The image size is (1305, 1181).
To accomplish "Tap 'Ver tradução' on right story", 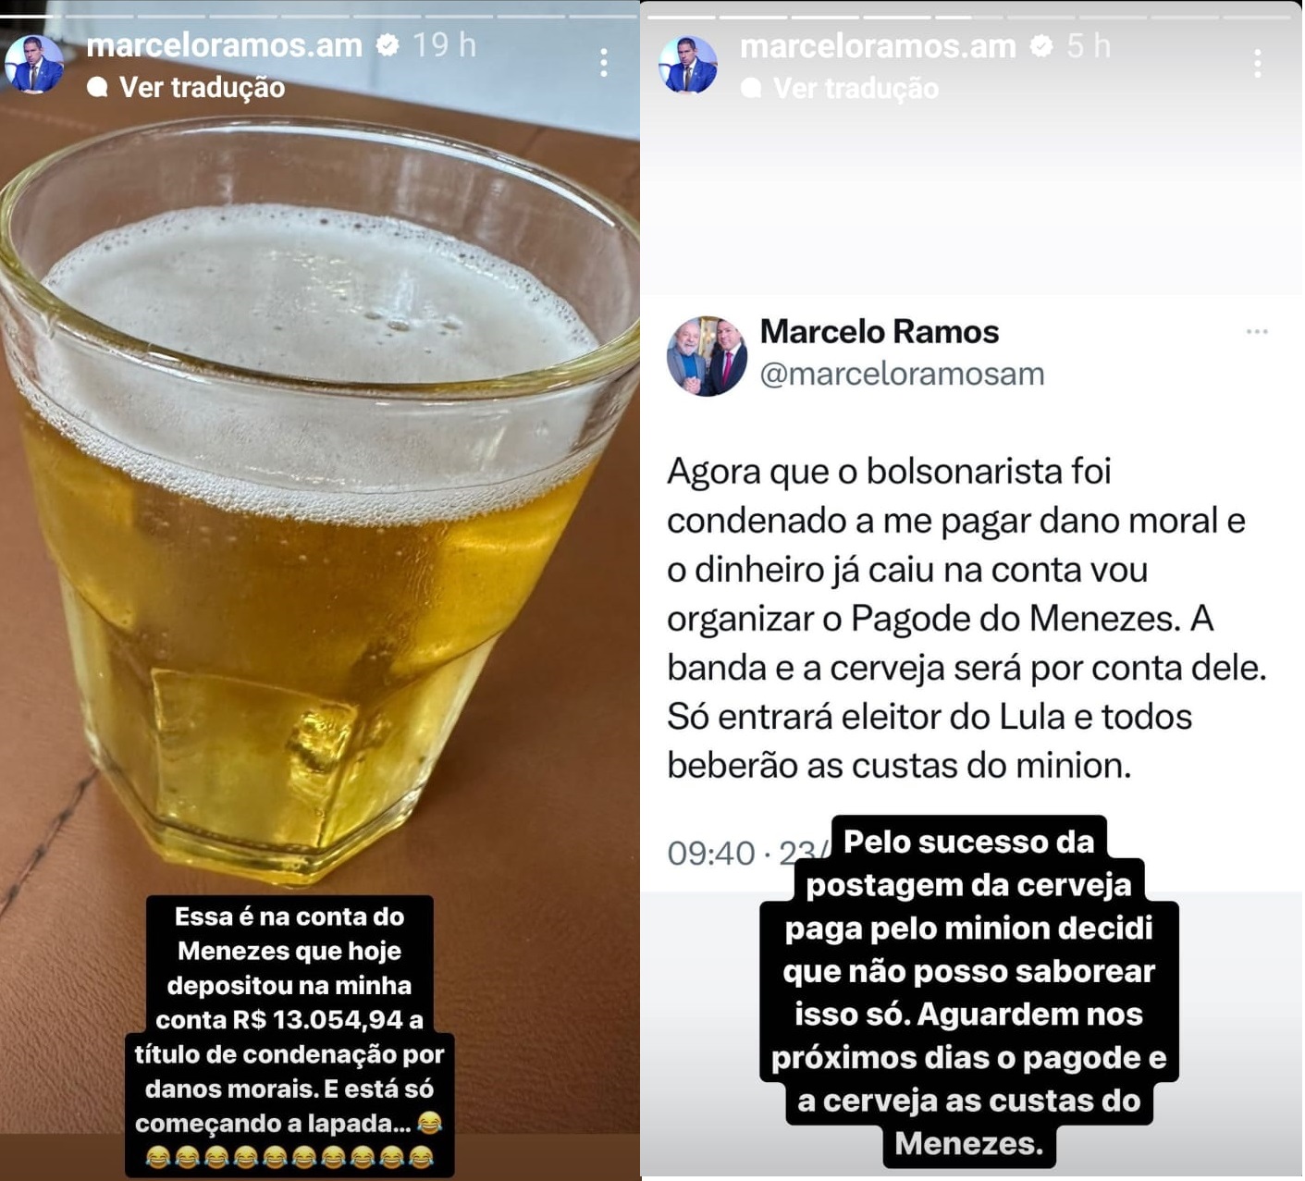I will click(856, 89).
